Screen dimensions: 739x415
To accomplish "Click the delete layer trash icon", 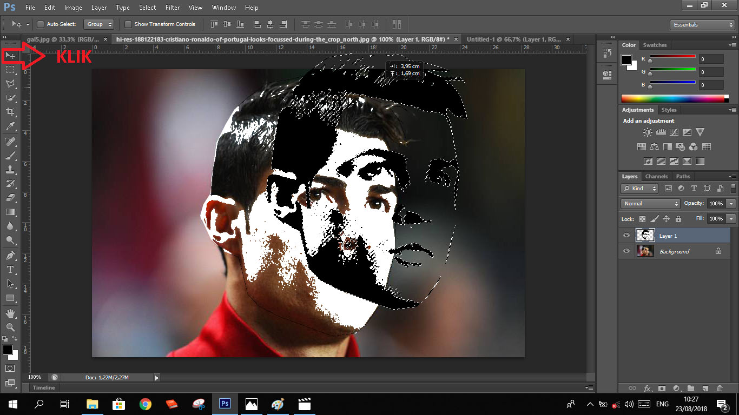I will pyautogui.click(x=719, y=388).
